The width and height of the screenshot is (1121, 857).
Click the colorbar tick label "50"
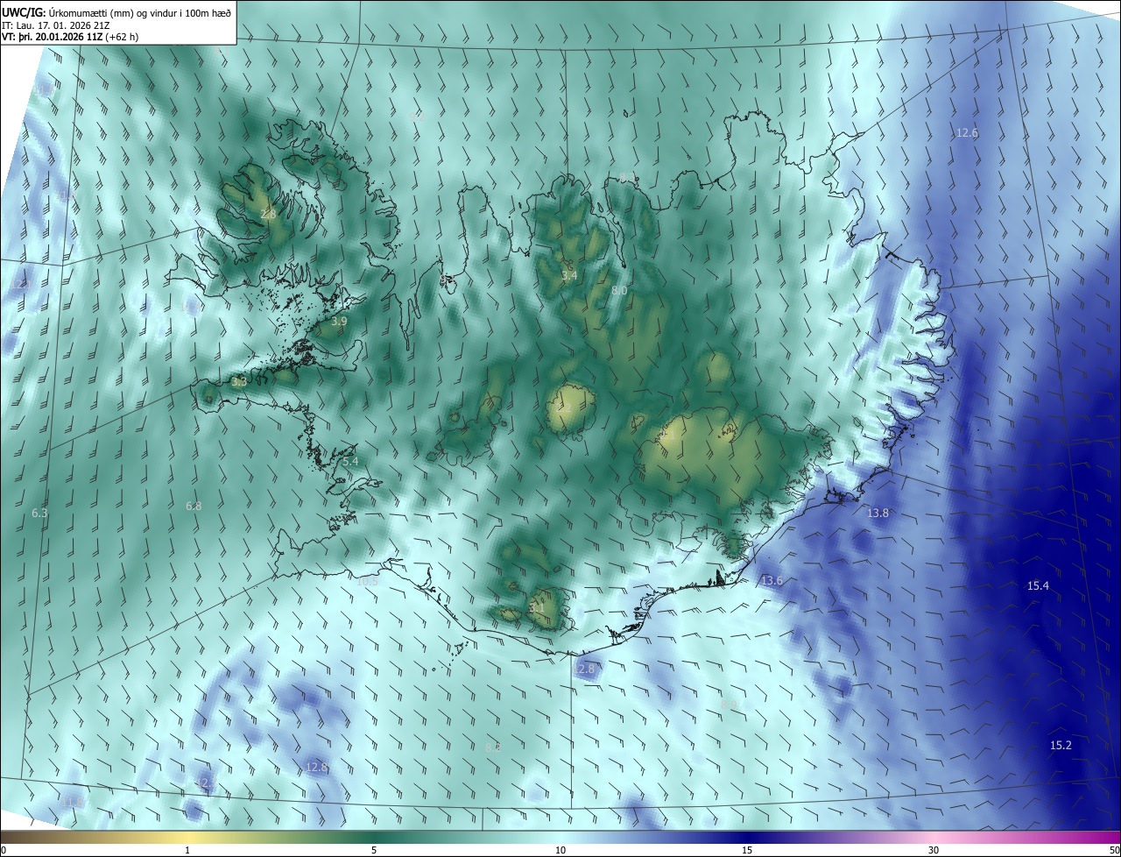[x=1114, y=850]
